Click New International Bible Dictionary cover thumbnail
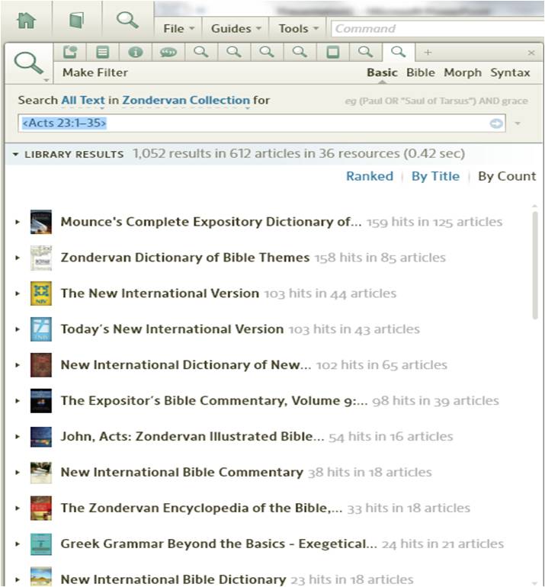545x587 pixels. coord(41,577)
